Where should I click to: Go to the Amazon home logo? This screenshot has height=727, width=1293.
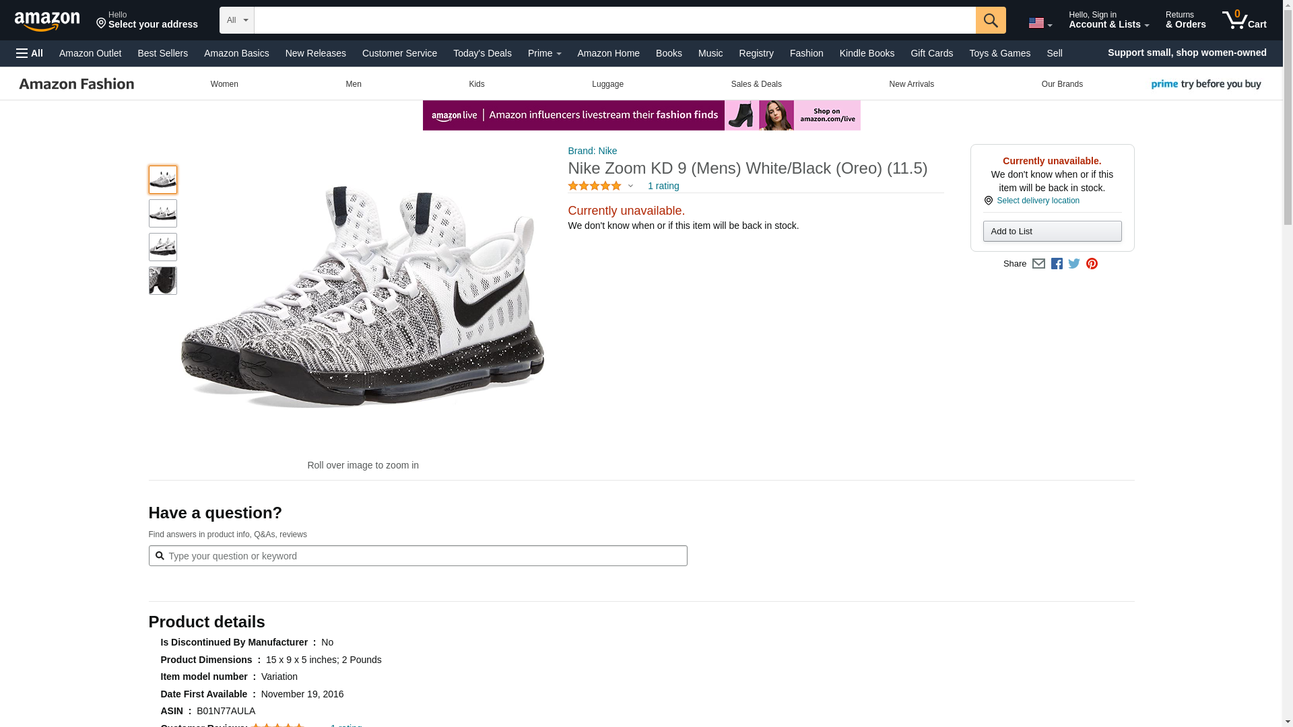coord(47,21)
